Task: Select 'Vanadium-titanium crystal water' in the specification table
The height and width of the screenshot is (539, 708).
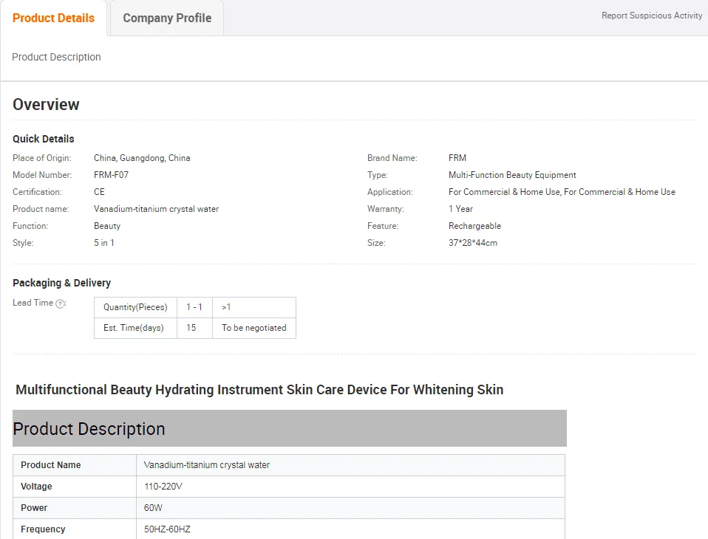Action: tap(207, 465)
